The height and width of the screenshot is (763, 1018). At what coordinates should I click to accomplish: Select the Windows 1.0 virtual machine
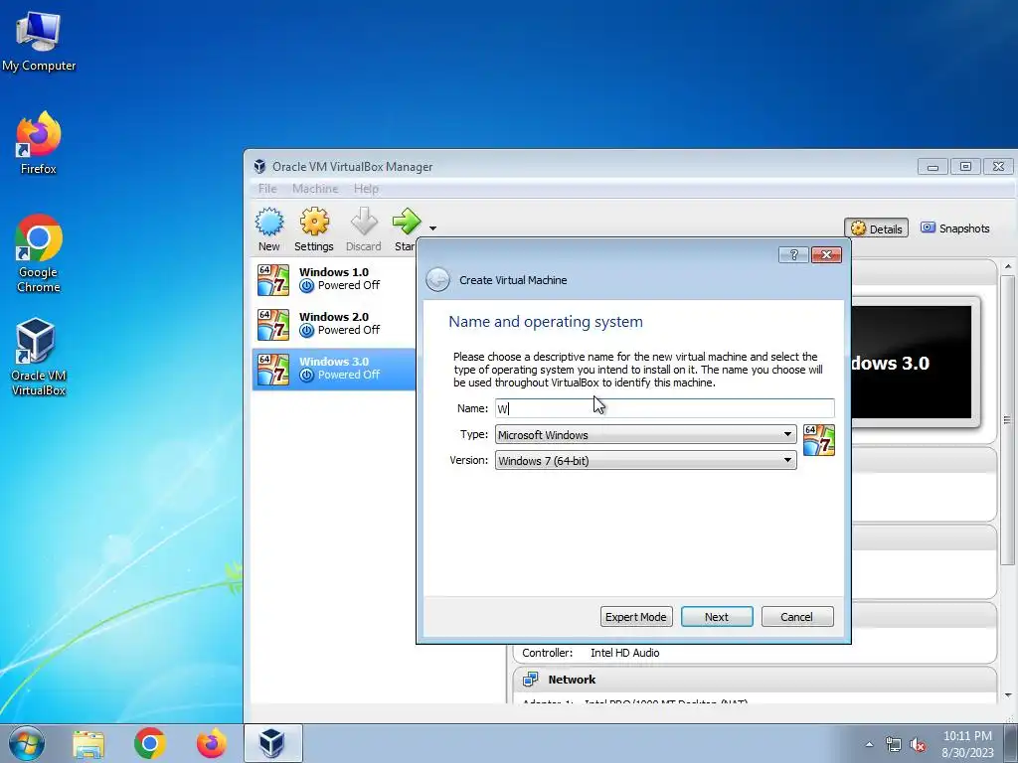pos(334,279)
